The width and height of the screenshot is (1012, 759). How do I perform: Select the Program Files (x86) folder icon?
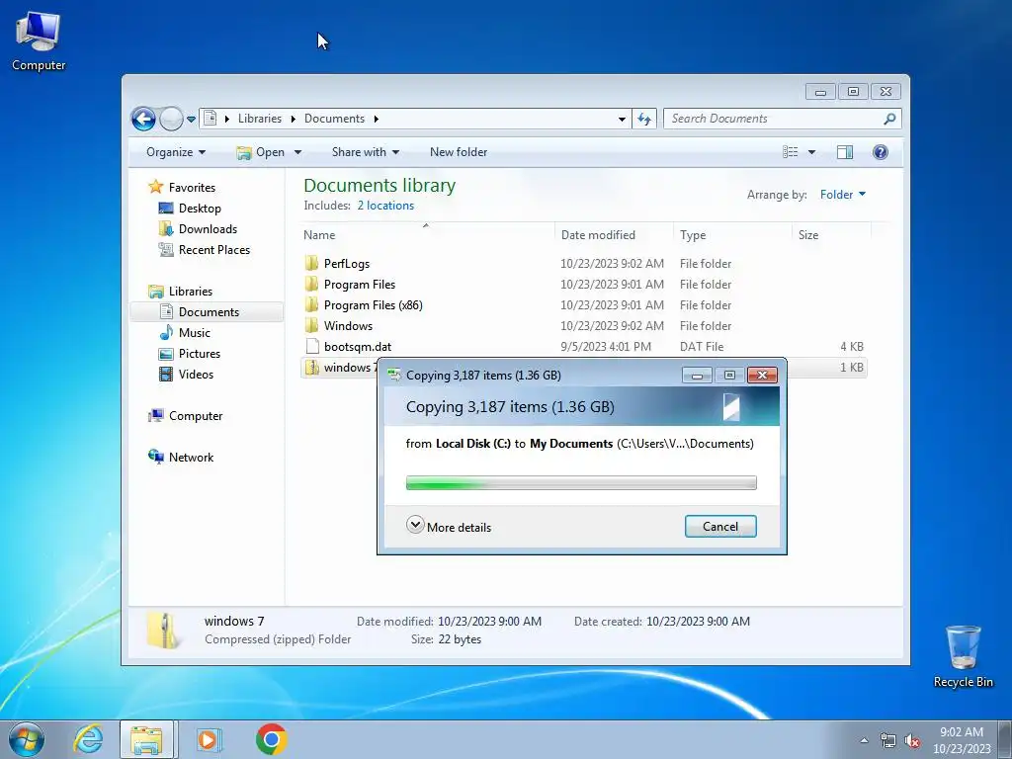(x=311, y=304)
